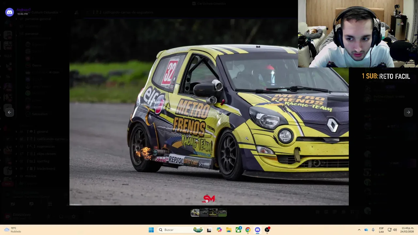Open the Xbox app on taskbar
Viewport: 418px width, 235px height.
(x=238, y=230)
